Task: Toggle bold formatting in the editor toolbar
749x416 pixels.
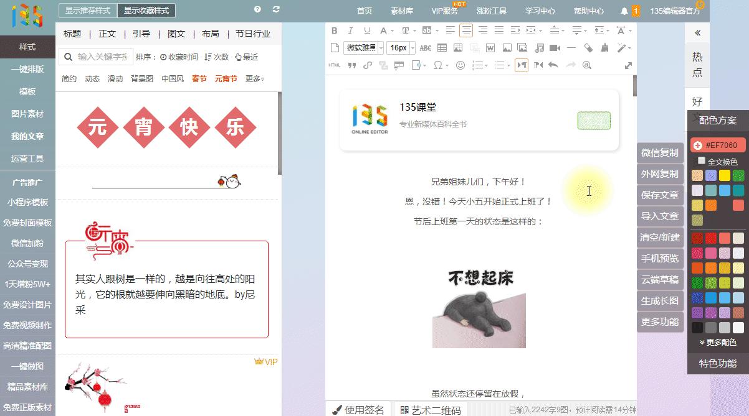Action: (x=335, y=30)
